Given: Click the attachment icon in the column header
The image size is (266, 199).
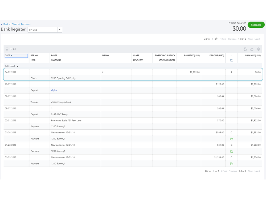Looking at the screenshot, I should [x=231, y=61].
